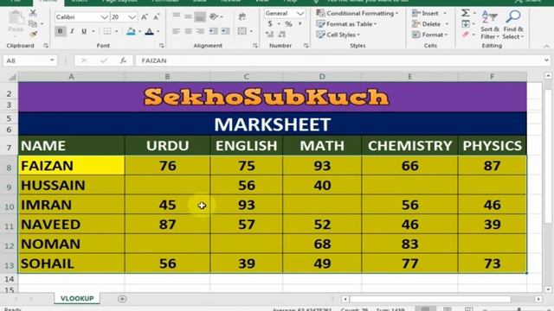Add a new sheet with plus icon
The height and width of the screenshot is (311, 554).
pos(122,299)
